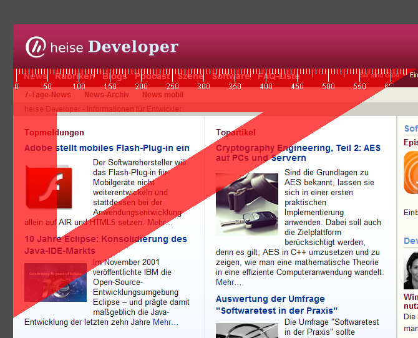
Task: Click the car key photo thumbnail
Action: coord(247,205)
